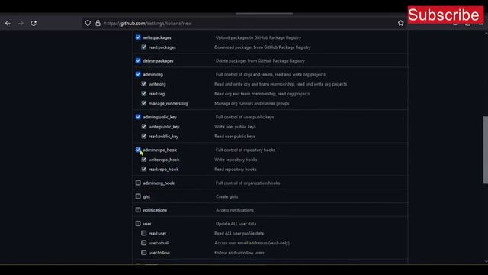Image resolution: width=488 pixels, height=275 pixels.
Task: Click the page vertical scrollbar thumb
Action: pos(485,150)
